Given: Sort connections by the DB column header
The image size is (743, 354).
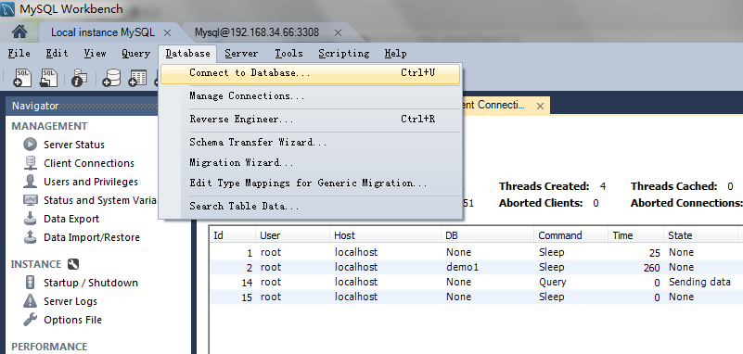Looking at the screenshot, I should click(x=488, y=235).
